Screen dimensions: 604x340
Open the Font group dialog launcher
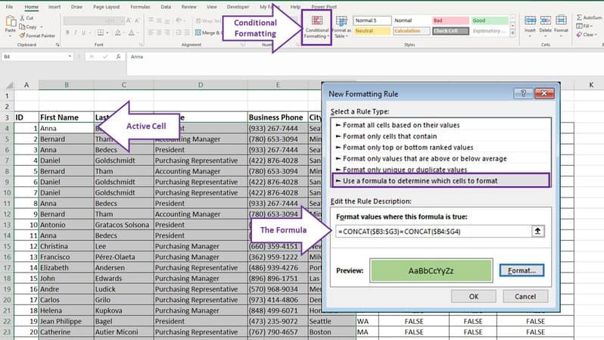142,45
